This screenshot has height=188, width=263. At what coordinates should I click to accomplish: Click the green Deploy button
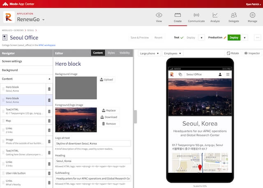pos(234,37)
